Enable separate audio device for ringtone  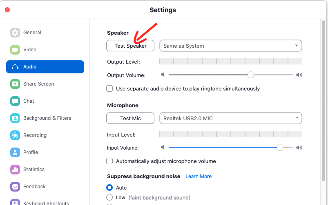tap(109, 88)
